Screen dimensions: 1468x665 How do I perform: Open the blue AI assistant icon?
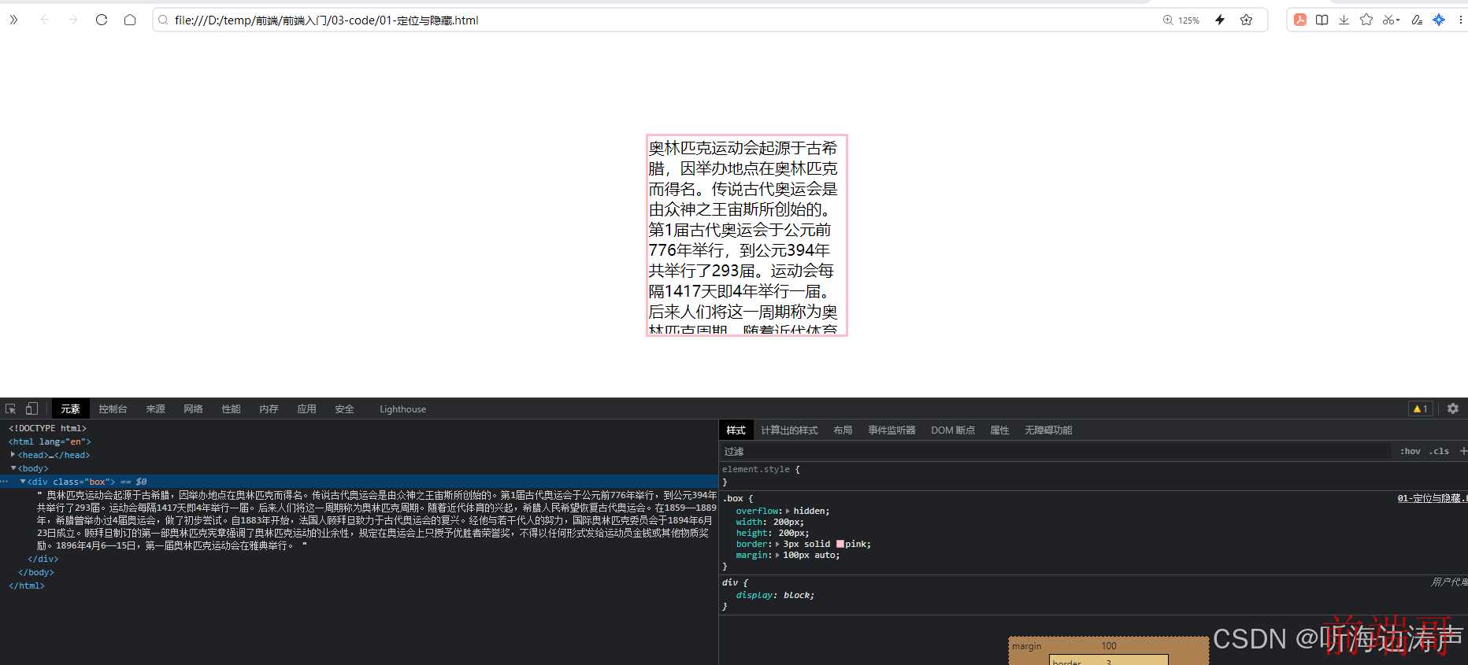click(1439, 20)
